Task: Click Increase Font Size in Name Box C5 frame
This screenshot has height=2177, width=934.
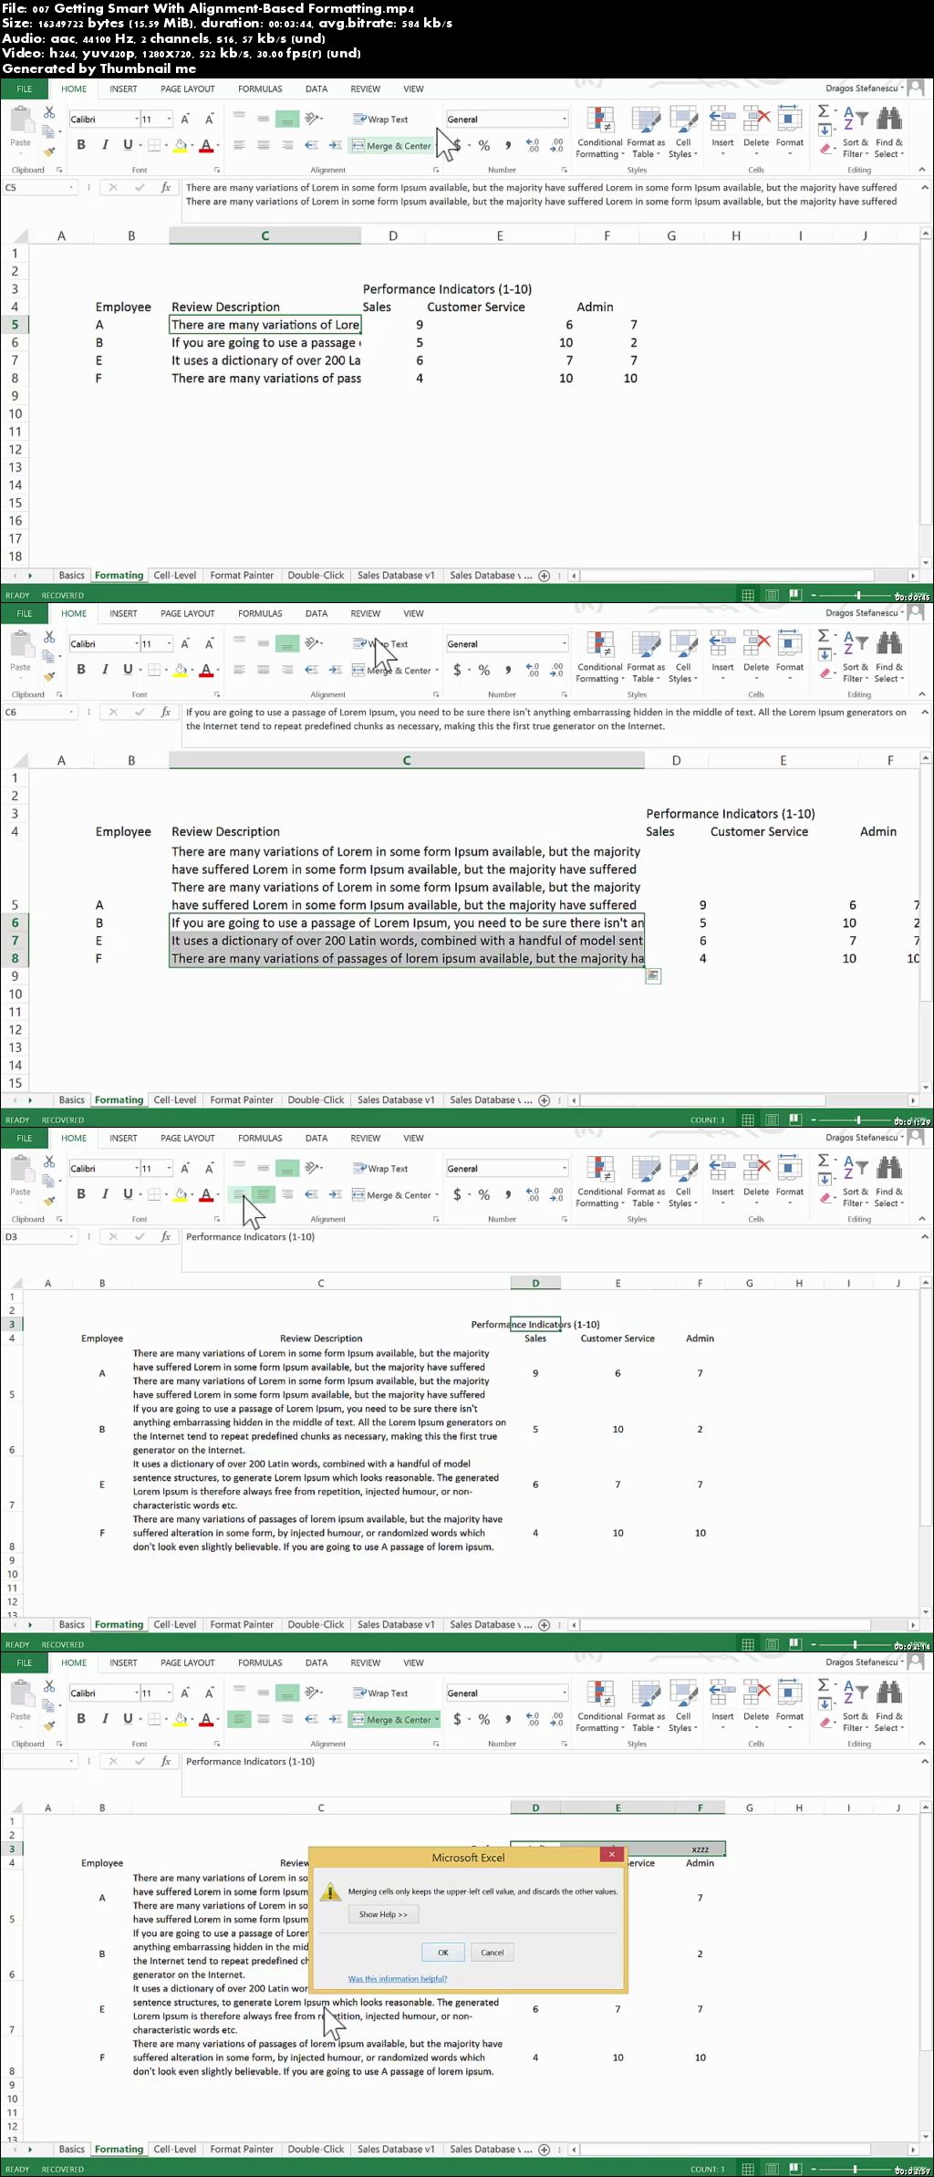Action: pos(185,119)
